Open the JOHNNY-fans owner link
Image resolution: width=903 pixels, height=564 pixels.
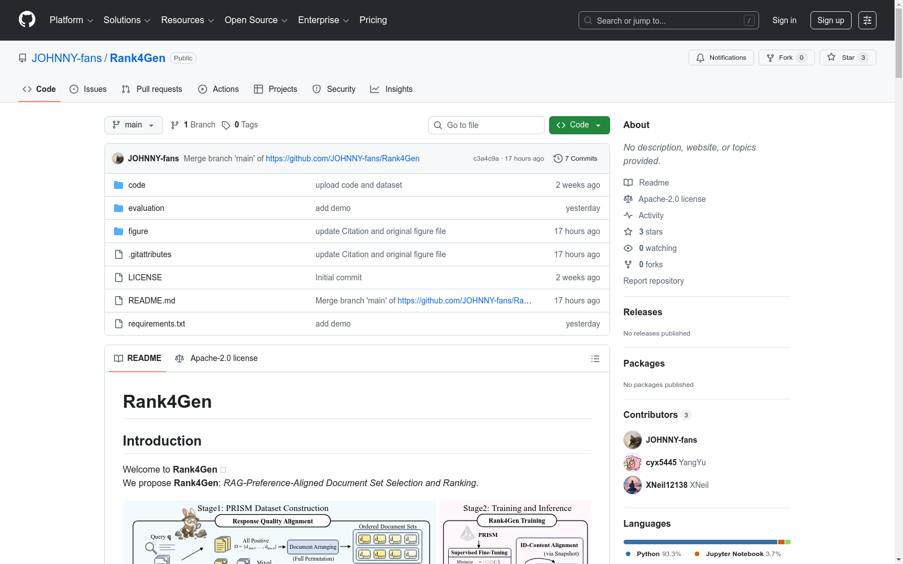tap(67, 58)
